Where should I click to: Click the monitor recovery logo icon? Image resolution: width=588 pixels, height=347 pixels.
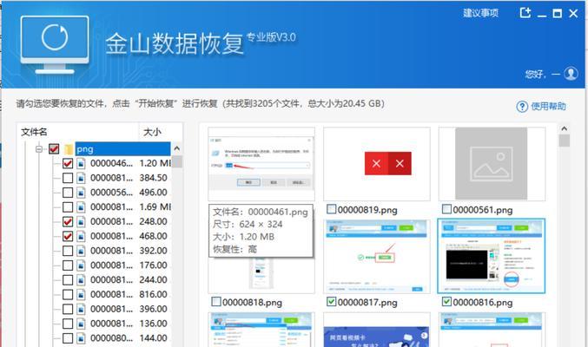(55, 44)
